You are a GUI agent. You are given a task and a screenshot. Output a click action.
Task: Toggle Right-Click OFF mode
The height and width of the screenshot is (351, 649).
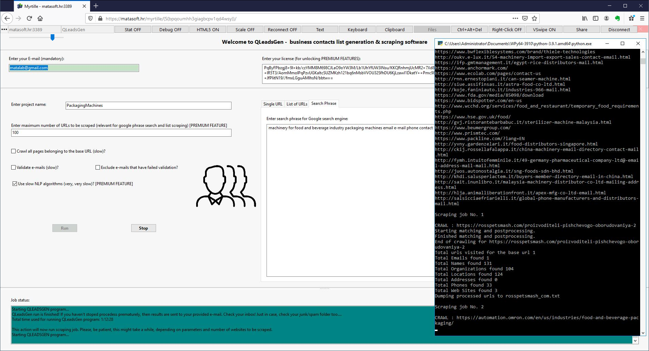507,30
